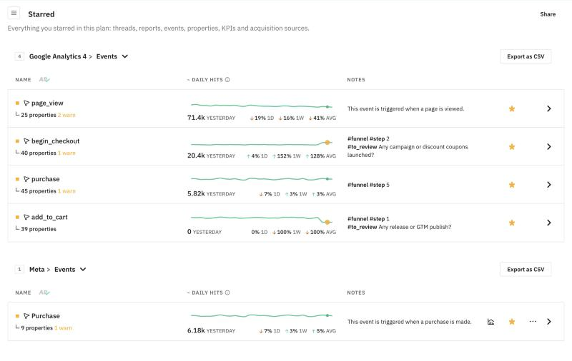Viewport: 572px width, 361px height.
Task: Open the three-dots menu on Meta Purchase row
Action: pos(533,321)
